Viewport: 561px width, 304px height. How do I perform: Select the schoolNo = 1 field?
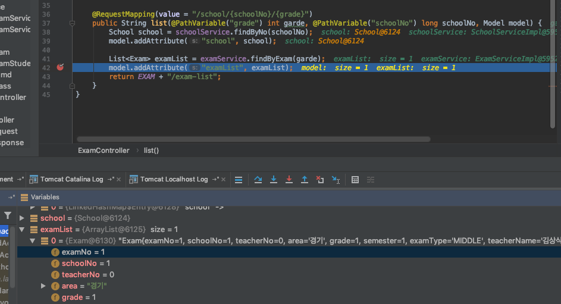pos(289,263)
